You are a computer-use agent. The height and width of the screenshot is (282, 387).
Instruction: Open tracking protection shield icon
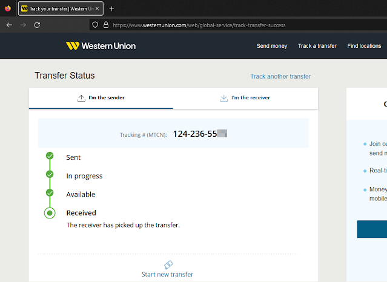tap(95, 25)
